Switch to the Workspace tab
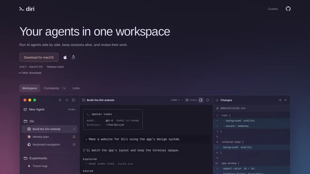This screenshot has height=174, width=310. point(29,88)
